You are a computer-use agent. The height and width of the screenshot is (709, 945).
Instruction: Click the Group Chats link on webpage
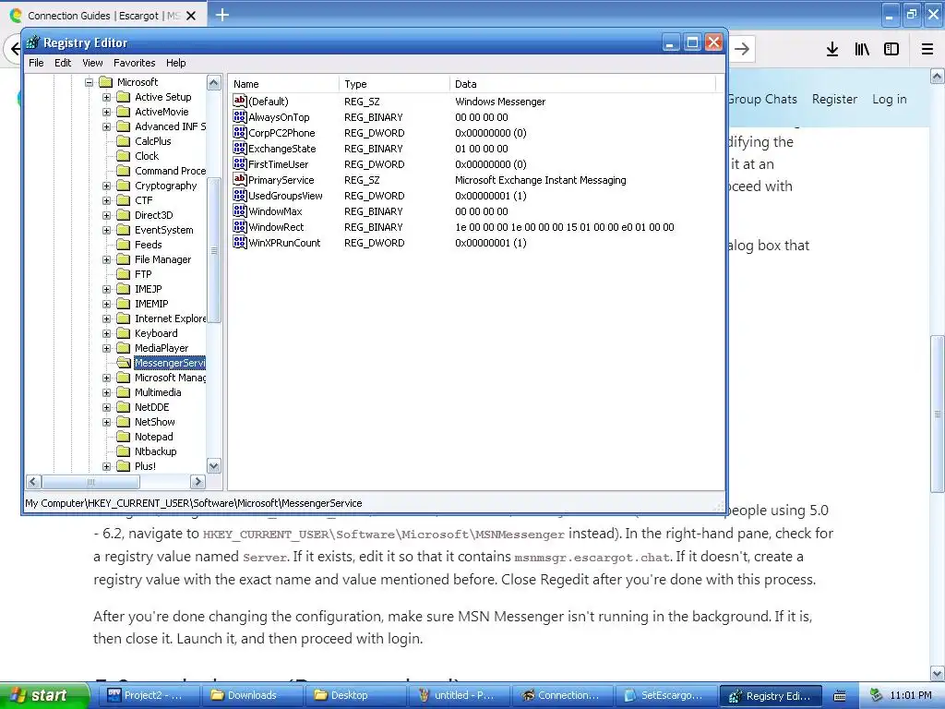click(x=761, y=99)
